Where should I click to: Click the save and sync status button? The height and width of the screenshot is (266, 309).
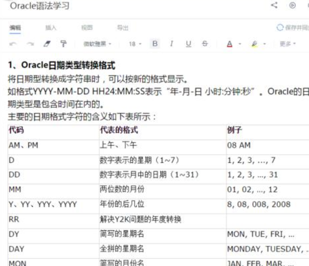point(293,28)
